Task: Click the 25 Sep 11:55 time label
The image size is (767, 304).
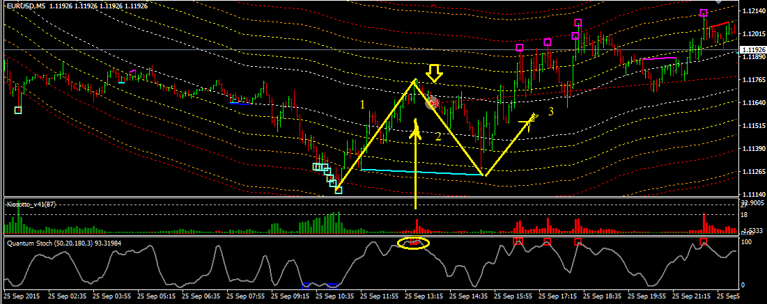Action: click(x=378, y=296)
